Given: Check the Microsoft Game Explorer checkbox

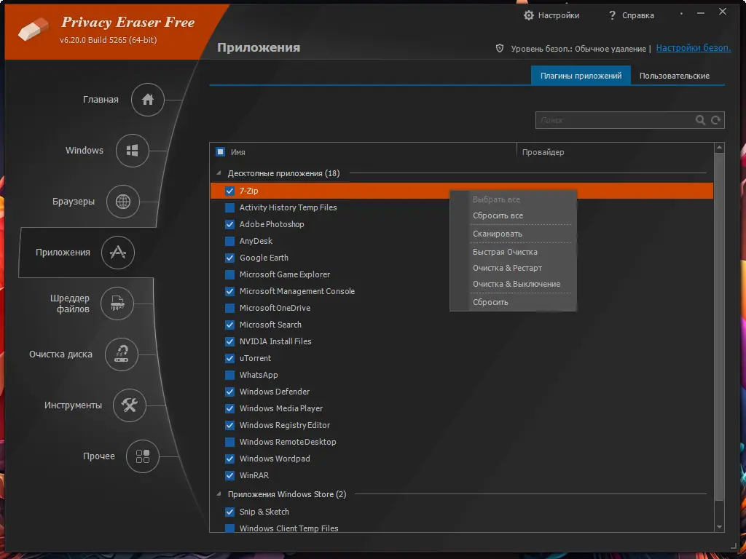Looking at the screenshot, I should (229, 274).
